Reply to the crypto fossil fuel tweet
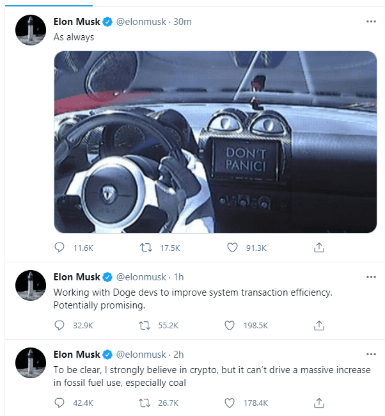The image size is (385, 416). [x=60, y=403]
